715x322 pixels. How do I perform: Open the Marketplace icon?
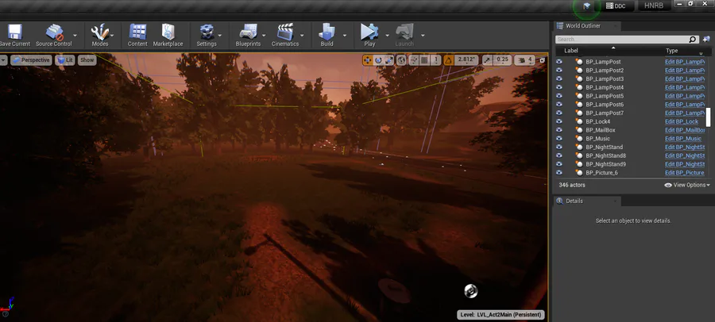click(x=168, y=32)
